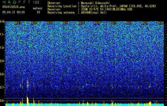The height and width of the screenshot is (106, 167).
Task: Click the 0627 time marker
Action: click(113, 23)
